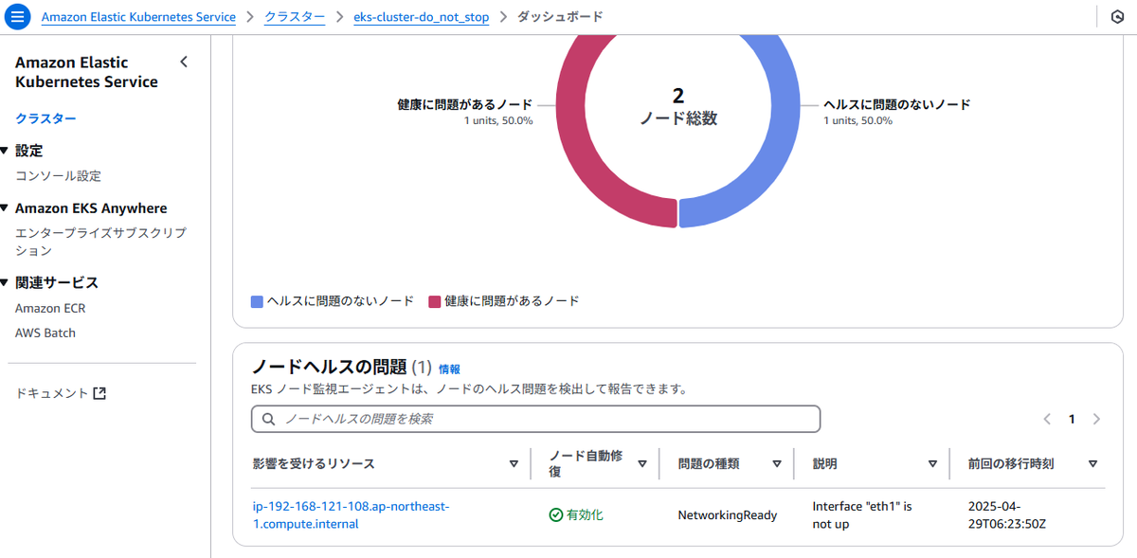
Task: Open the external link icon beside ドキュメント
Action: [100, 393]
